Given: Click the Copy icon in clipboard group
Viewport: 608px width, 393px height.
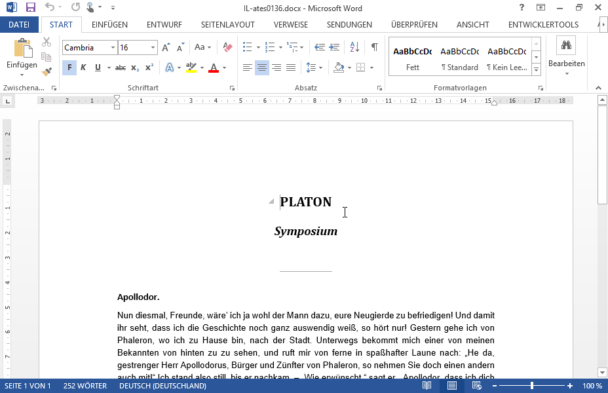Looking at the screenshot, I should coord(47,57).
